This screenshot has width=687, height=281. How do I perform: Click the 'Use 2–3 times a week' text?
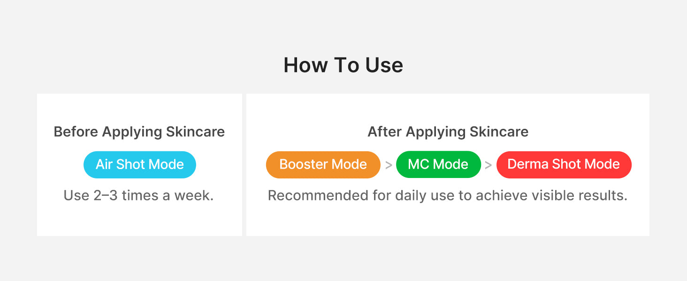(139, 195)
